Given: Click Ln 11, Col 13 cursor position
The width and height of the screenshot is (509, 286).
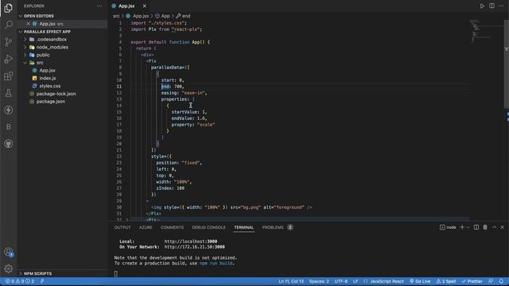Looking at the screenshot, I should click(x=291, y=281).
